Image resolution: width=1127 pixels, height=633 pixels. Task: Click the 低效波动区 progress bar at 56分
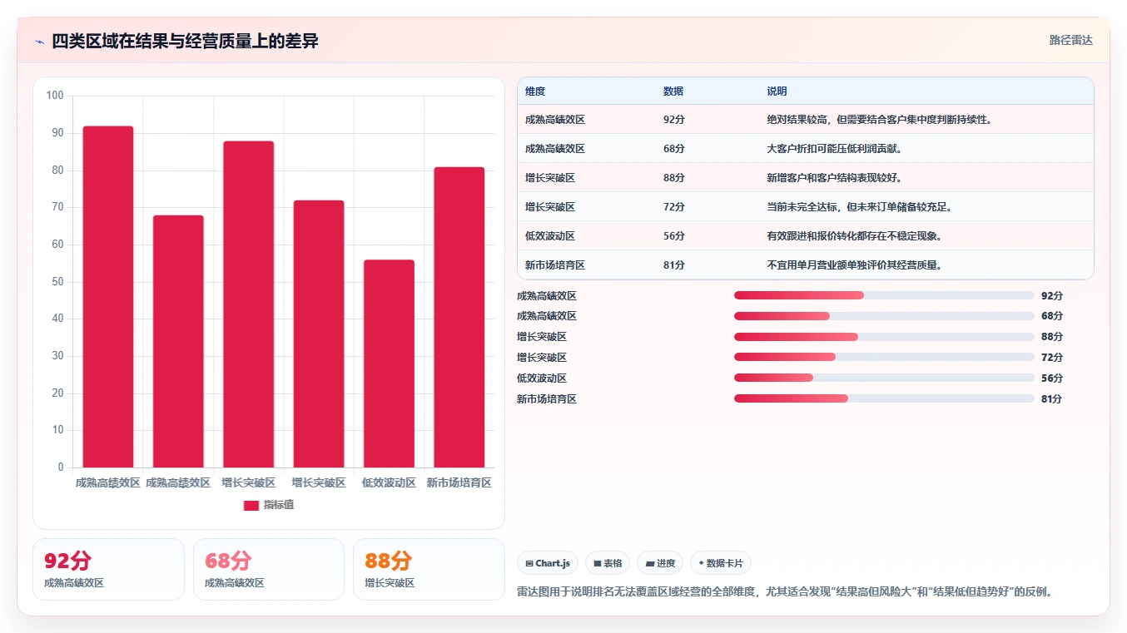tap(884, 378)
